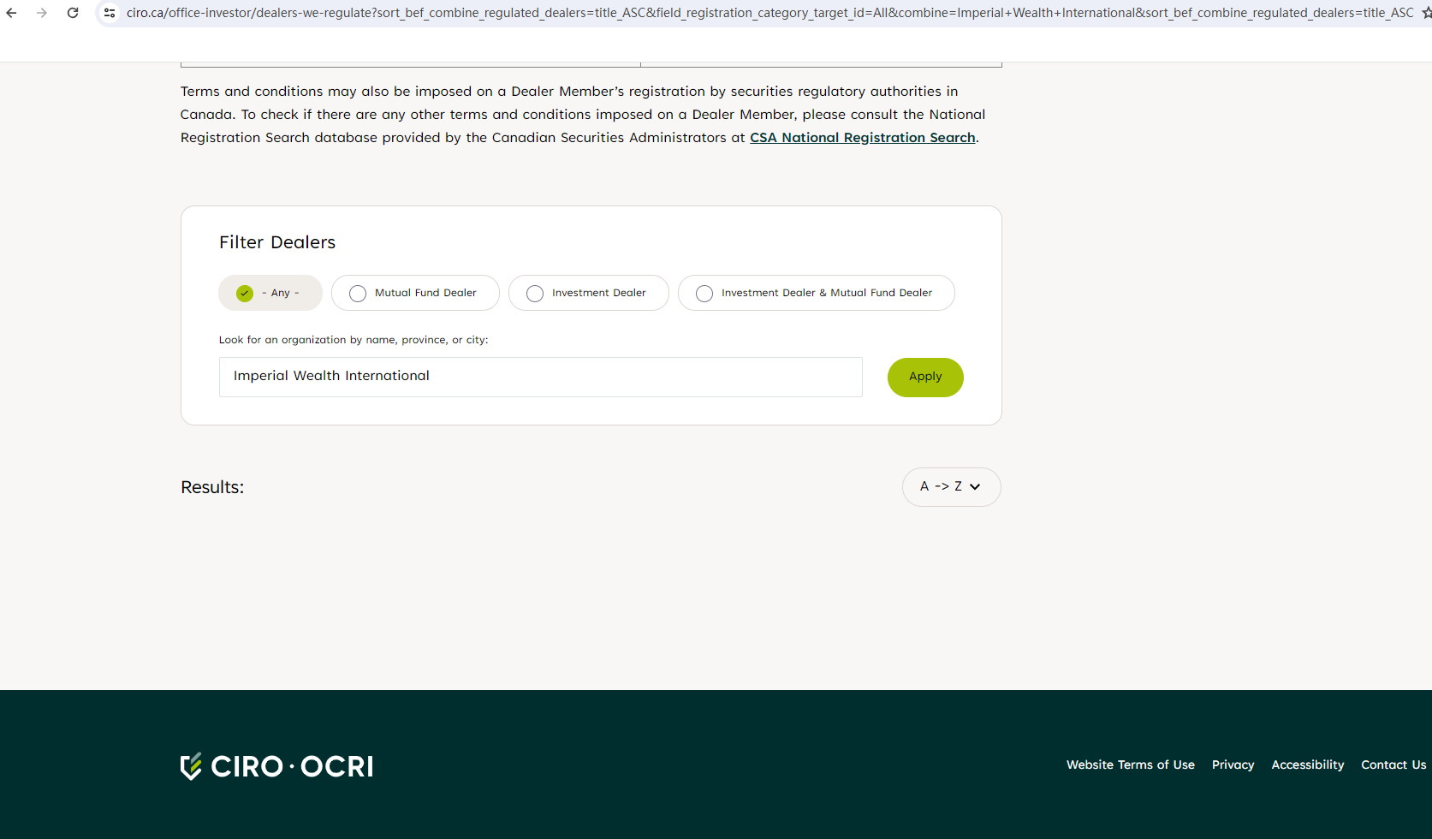Screen dimensions: 1432x839
Task: Click the 'Results:' heading text
Action: pyautogui.click(x=212, y=487)
